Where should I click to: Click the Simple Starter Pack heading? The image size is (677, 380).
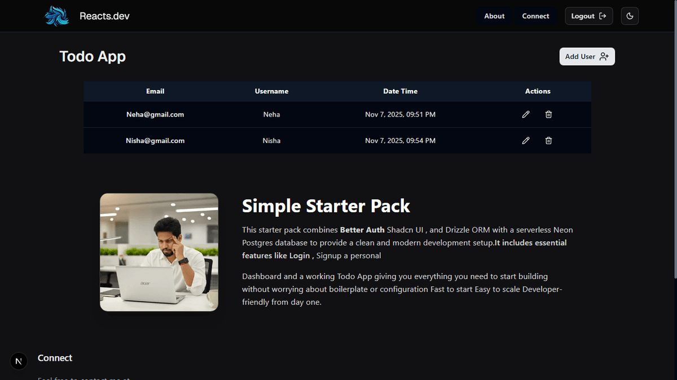[x=326, y=206]
